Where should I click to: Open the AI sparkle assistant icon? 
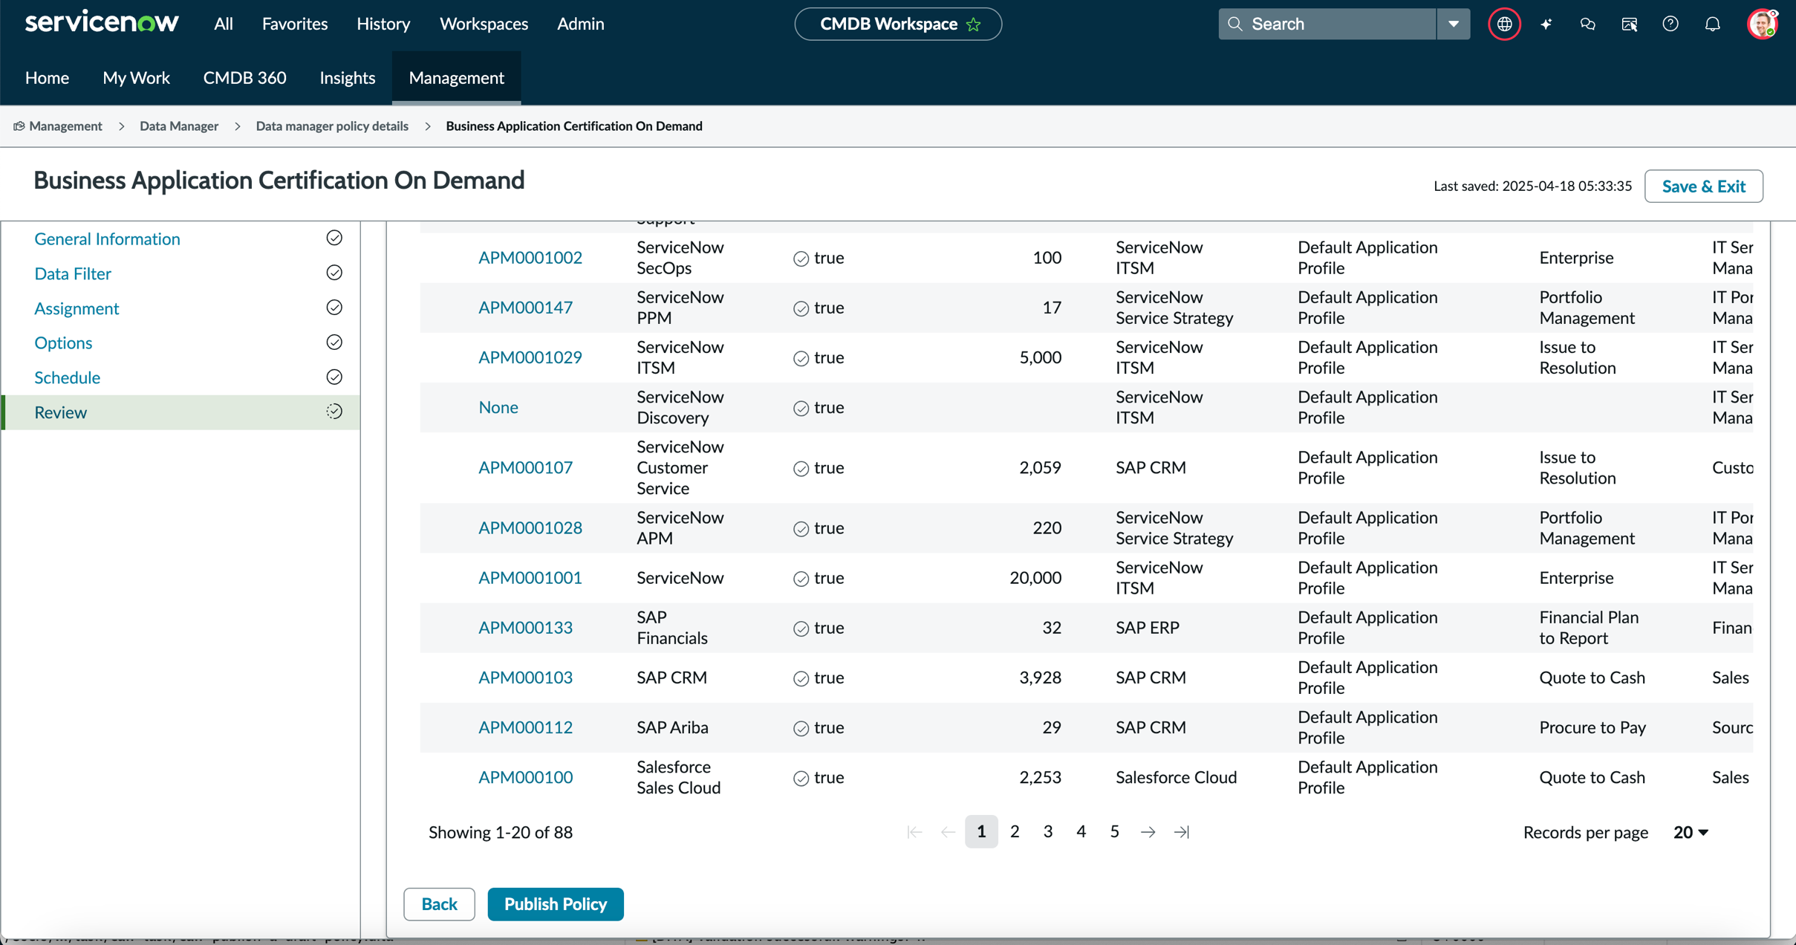pyautogui.click(x=1546, y=24)
